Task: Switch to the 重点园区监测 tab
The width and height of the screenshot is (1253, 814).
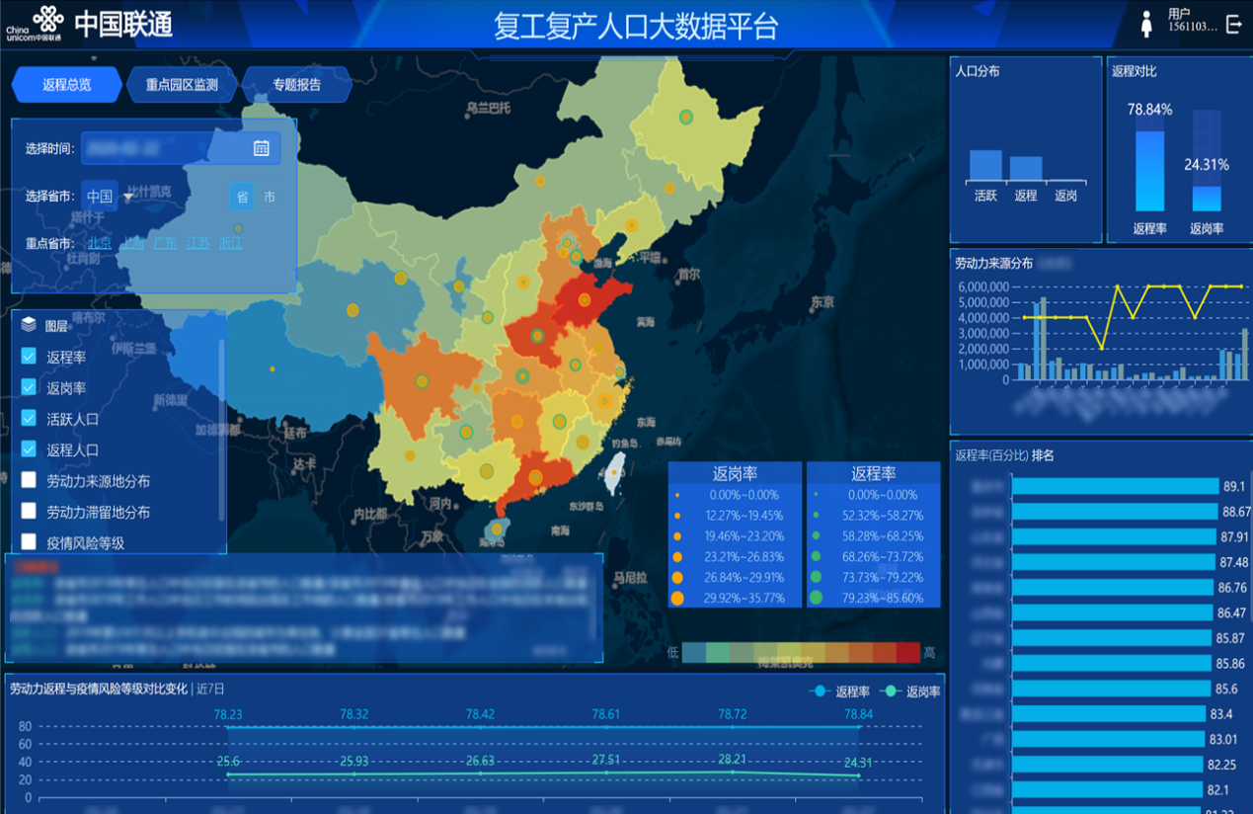Action: tap(182, 85)
